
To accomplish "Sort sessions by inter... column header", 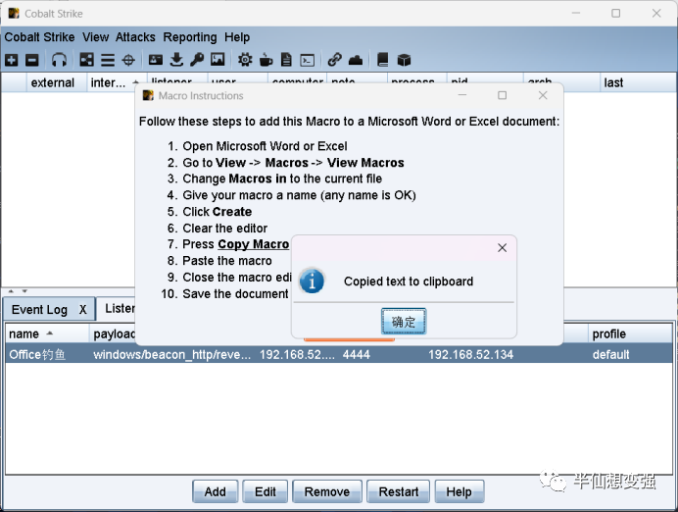I will pos(115,82).
